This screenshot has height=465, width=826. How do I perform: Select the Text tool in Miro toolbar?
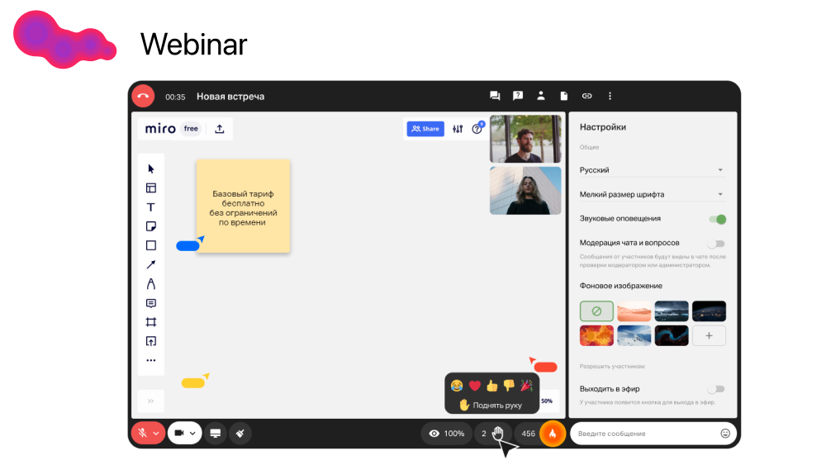150,207
